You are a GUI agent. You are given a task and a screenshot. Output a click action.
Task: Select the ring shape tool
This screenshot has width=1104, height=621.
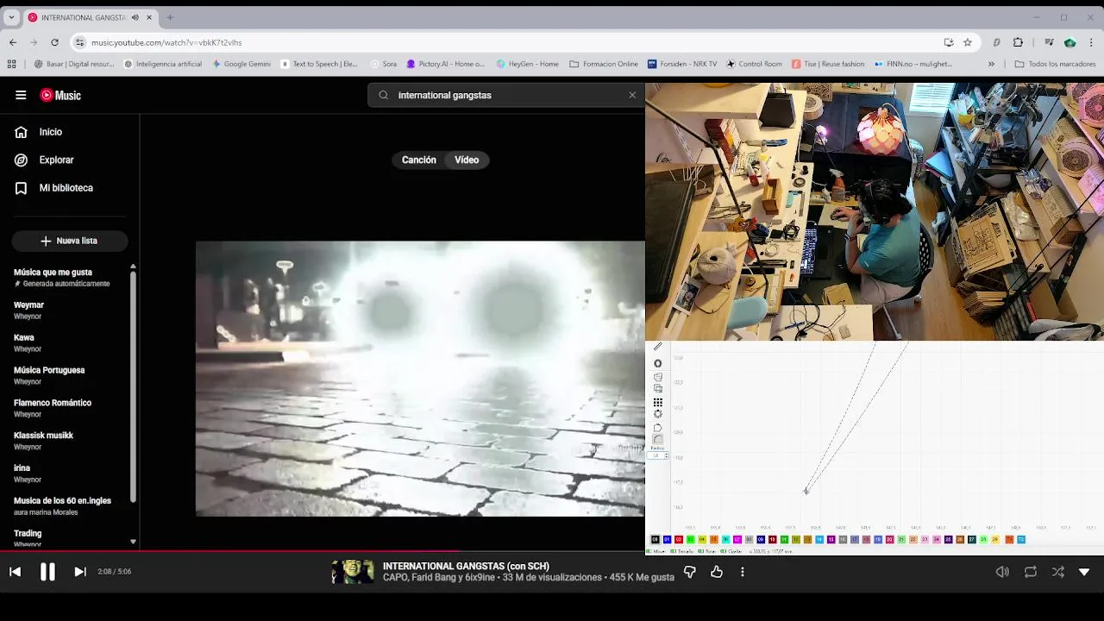pos(658,363)
